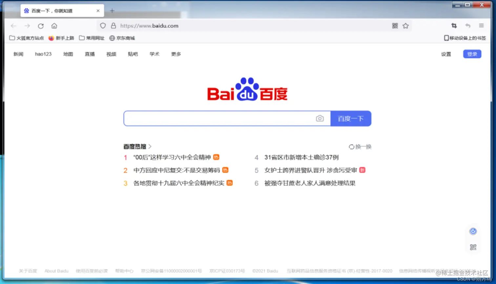Open the 设置 settings menu
Image resolution: width=496 pixels, height=284 pixels.
446,54
